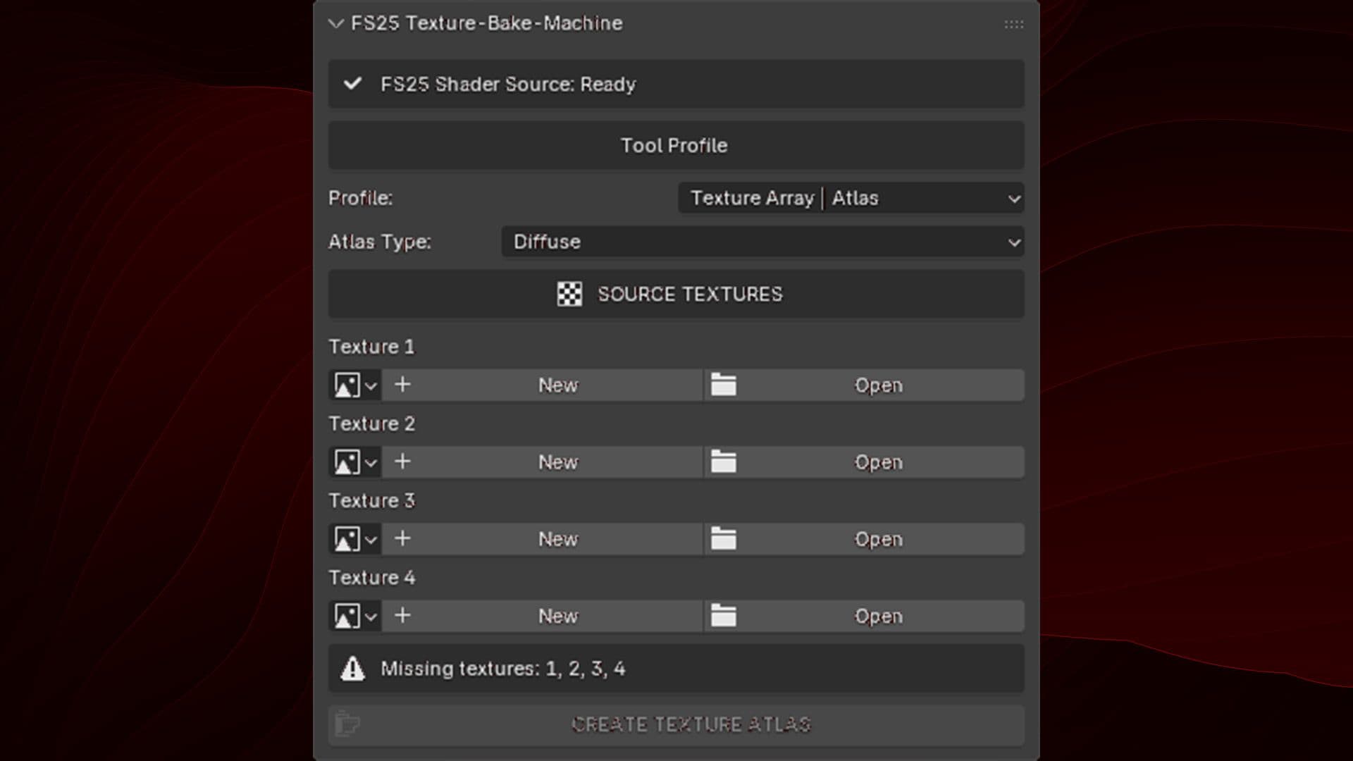Create New image for Texture 4
1353x761 pixels.
click(543, 616)
